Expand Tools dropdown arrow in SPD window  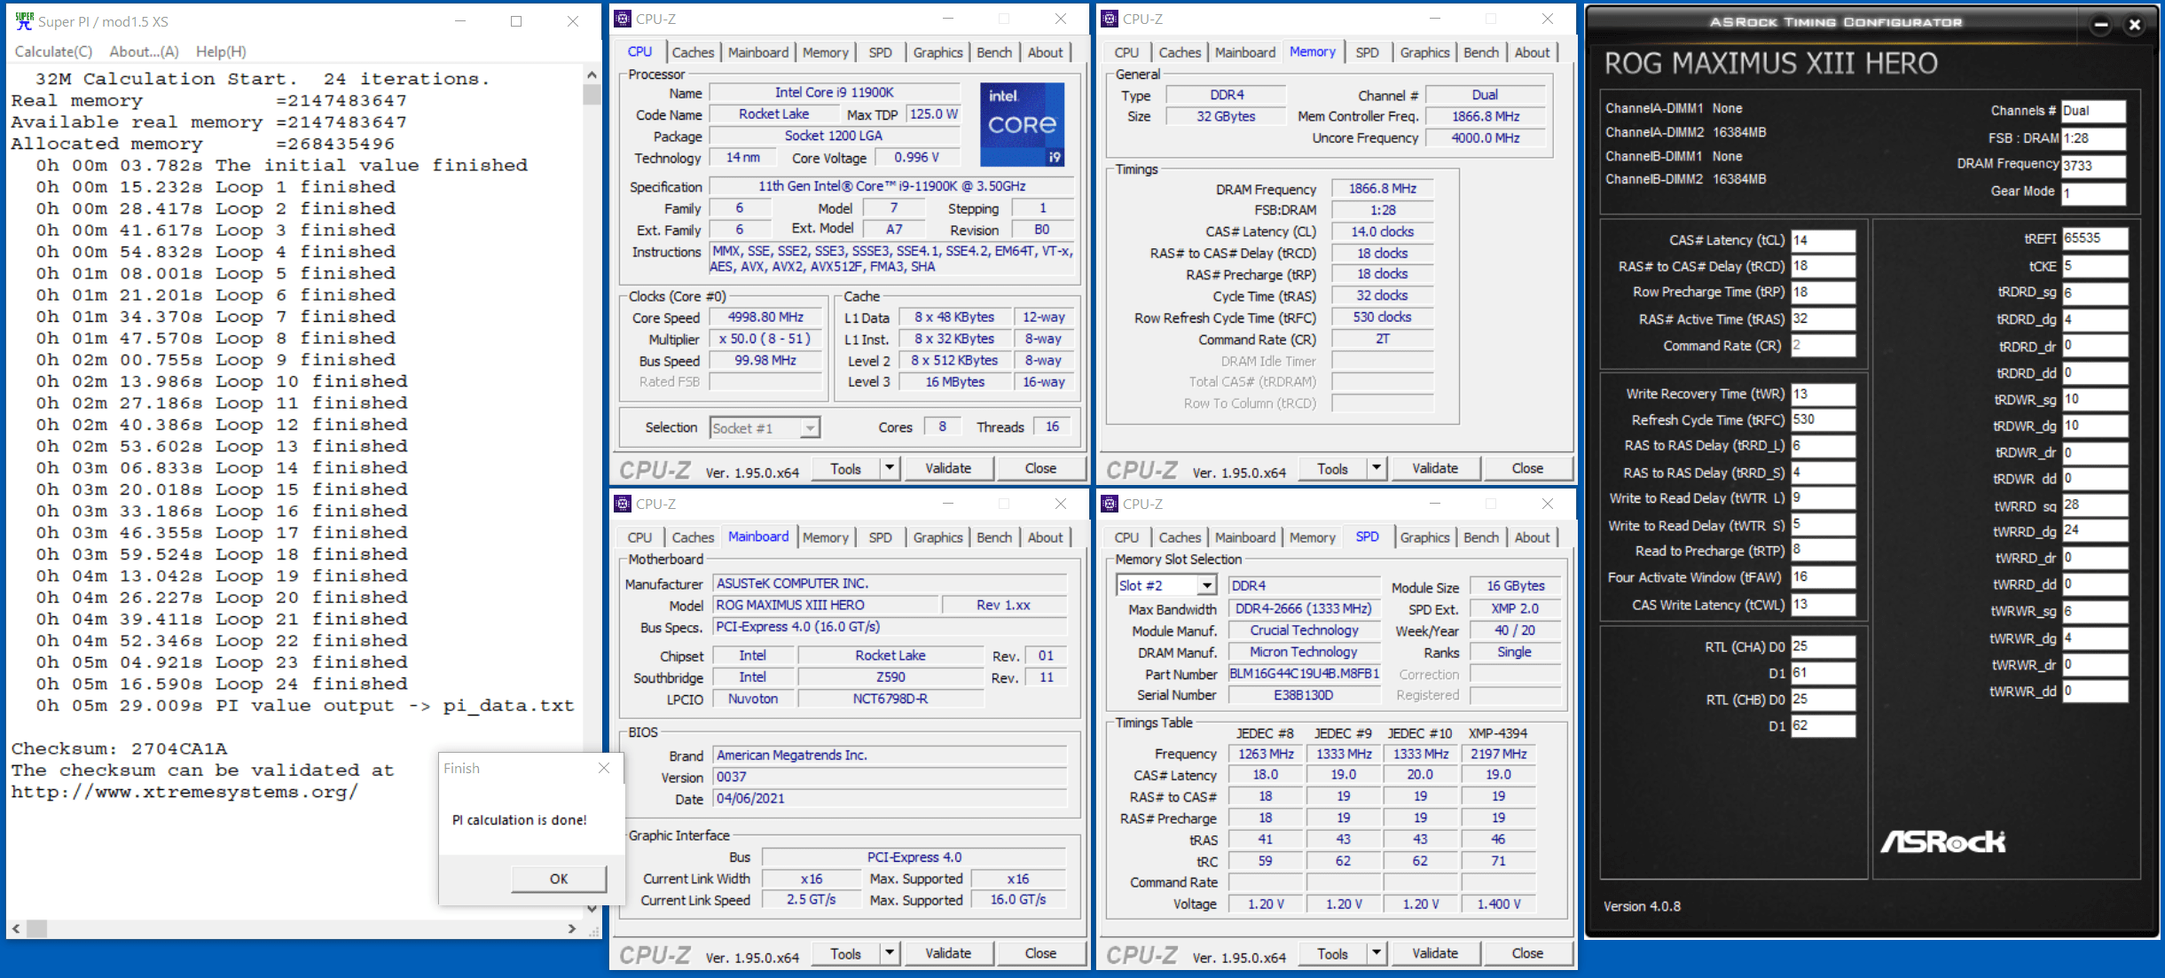1376,953
